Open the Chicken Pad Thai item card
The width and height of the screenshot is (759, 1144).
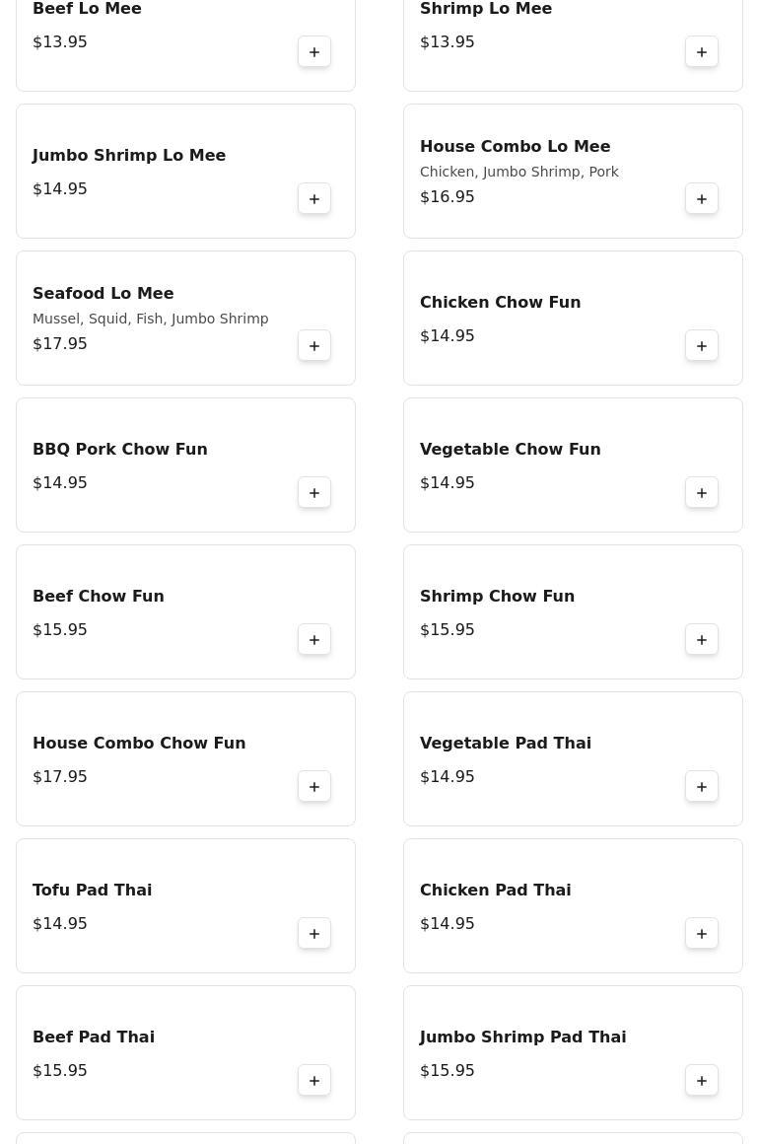point(552,905)
